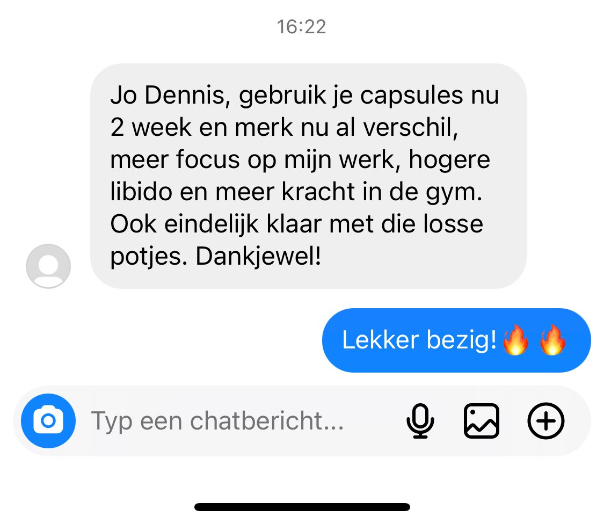The width and height of the screenshot is (604, 524).
Task: Select the grey received message bubble
Action: tap(308, 176)
